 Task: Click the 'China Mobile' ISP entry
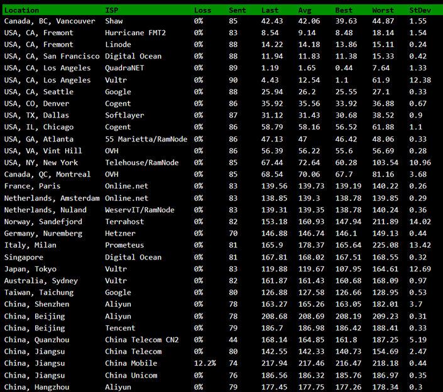[131, 363]
